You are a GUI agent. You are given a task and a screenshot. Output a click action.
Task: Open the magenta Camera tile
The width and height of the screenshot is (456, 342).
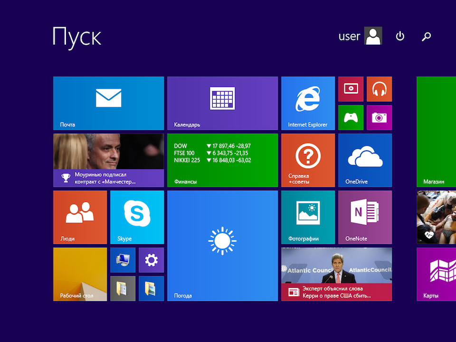click(x=379, y=117)
